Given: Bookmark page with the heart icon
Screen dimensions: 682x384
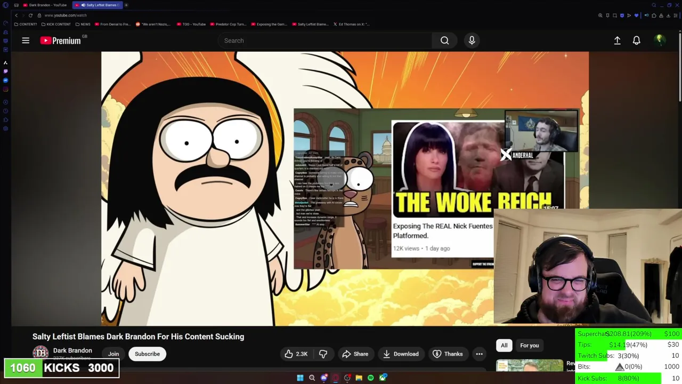Looking at the screenshot, I should 636,15.
